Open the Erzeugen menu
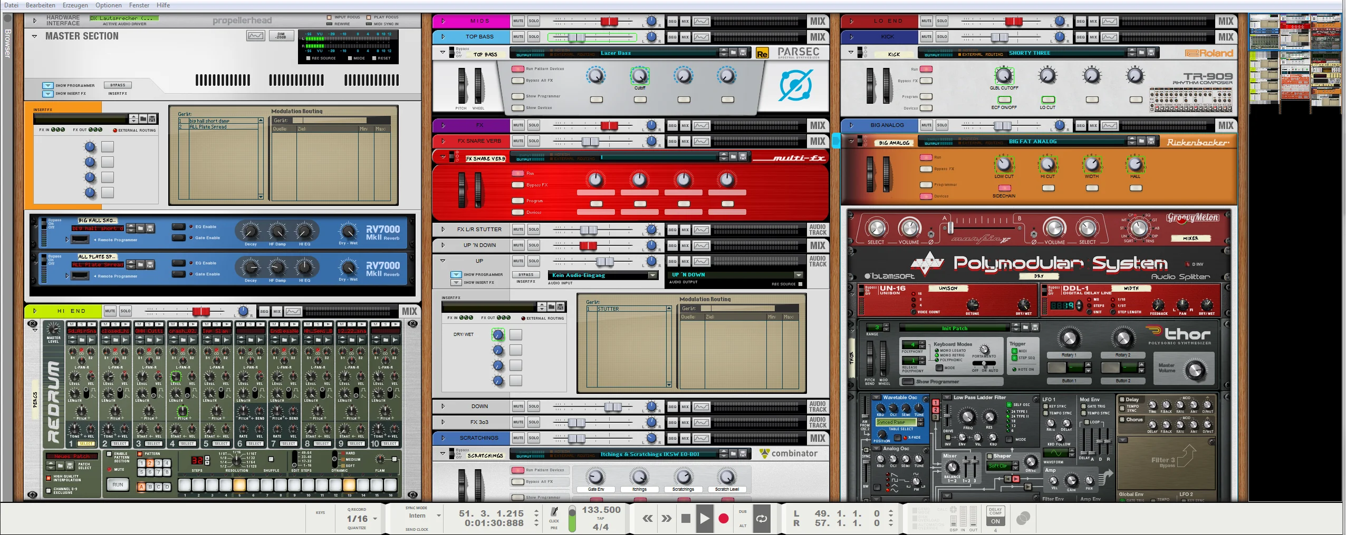This screenshot has width=1346, height=535. coord(75,5)
